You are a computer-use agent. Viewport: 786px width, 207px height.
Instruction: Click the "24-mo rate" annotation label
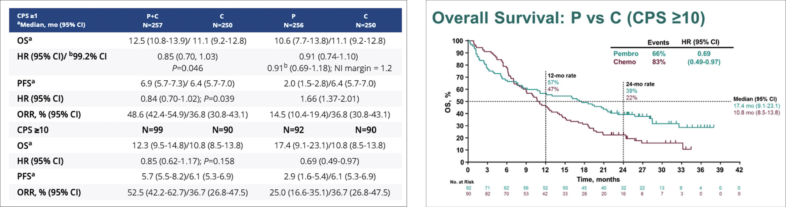point(640,84)
